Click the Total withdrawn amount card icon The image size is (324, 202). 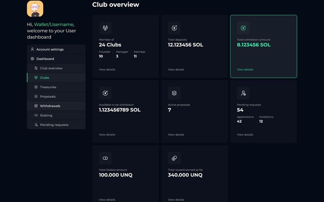[x=243, y=28]
